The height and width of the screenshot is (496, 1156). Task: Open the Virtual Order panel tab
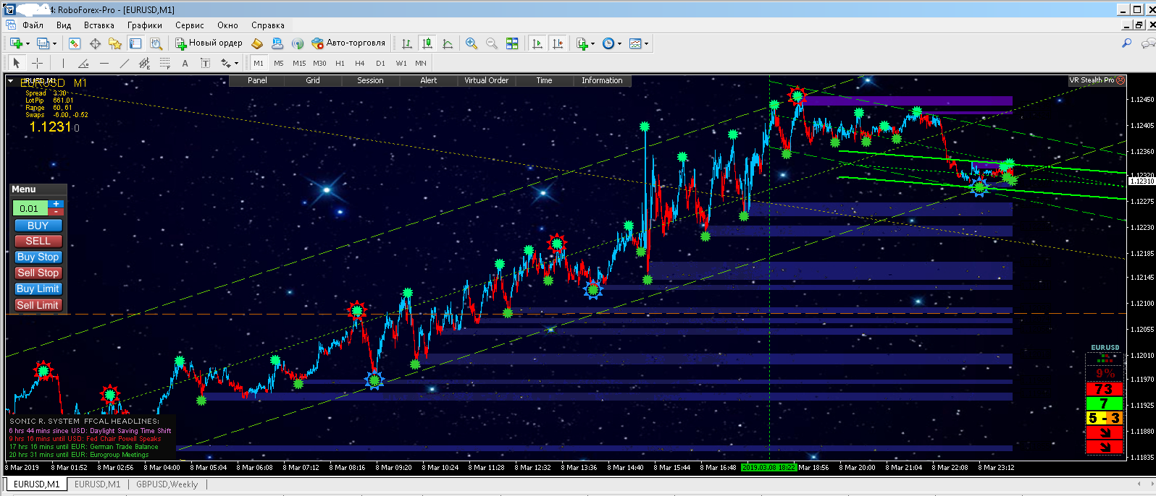coord(486,80)
